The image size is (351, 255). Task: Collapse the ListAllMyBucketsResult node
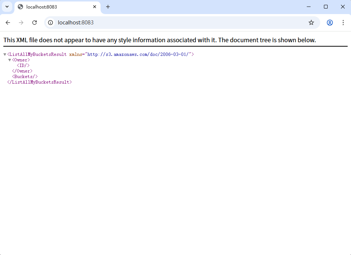point(5,54)
